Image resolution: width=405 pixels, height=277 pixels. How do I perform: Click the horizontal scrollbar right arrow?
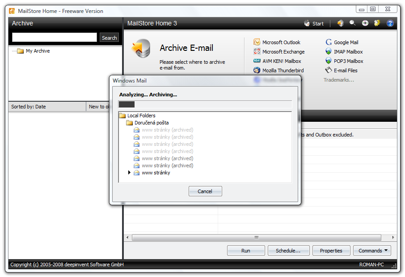[393, 237]
